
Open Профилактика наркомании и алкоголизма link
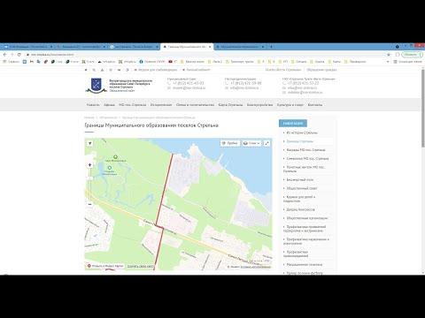coord(306,241)
